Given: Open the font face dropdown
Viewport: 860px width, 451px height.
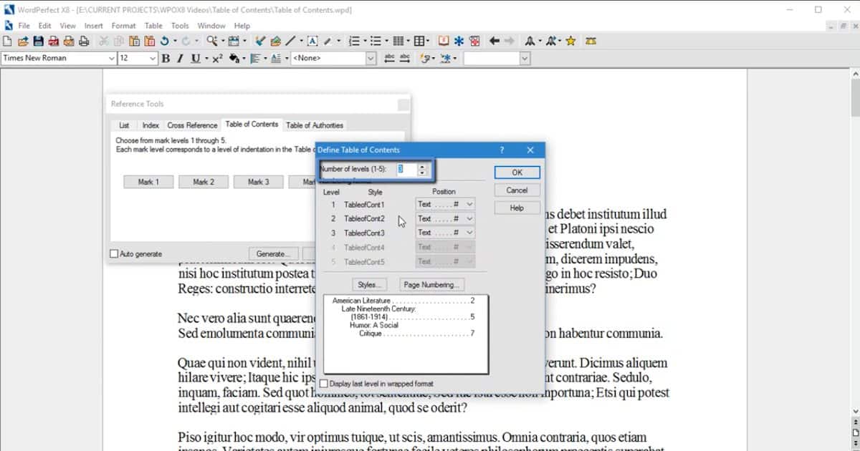Looking at the screenshot, I should (113, 58).
